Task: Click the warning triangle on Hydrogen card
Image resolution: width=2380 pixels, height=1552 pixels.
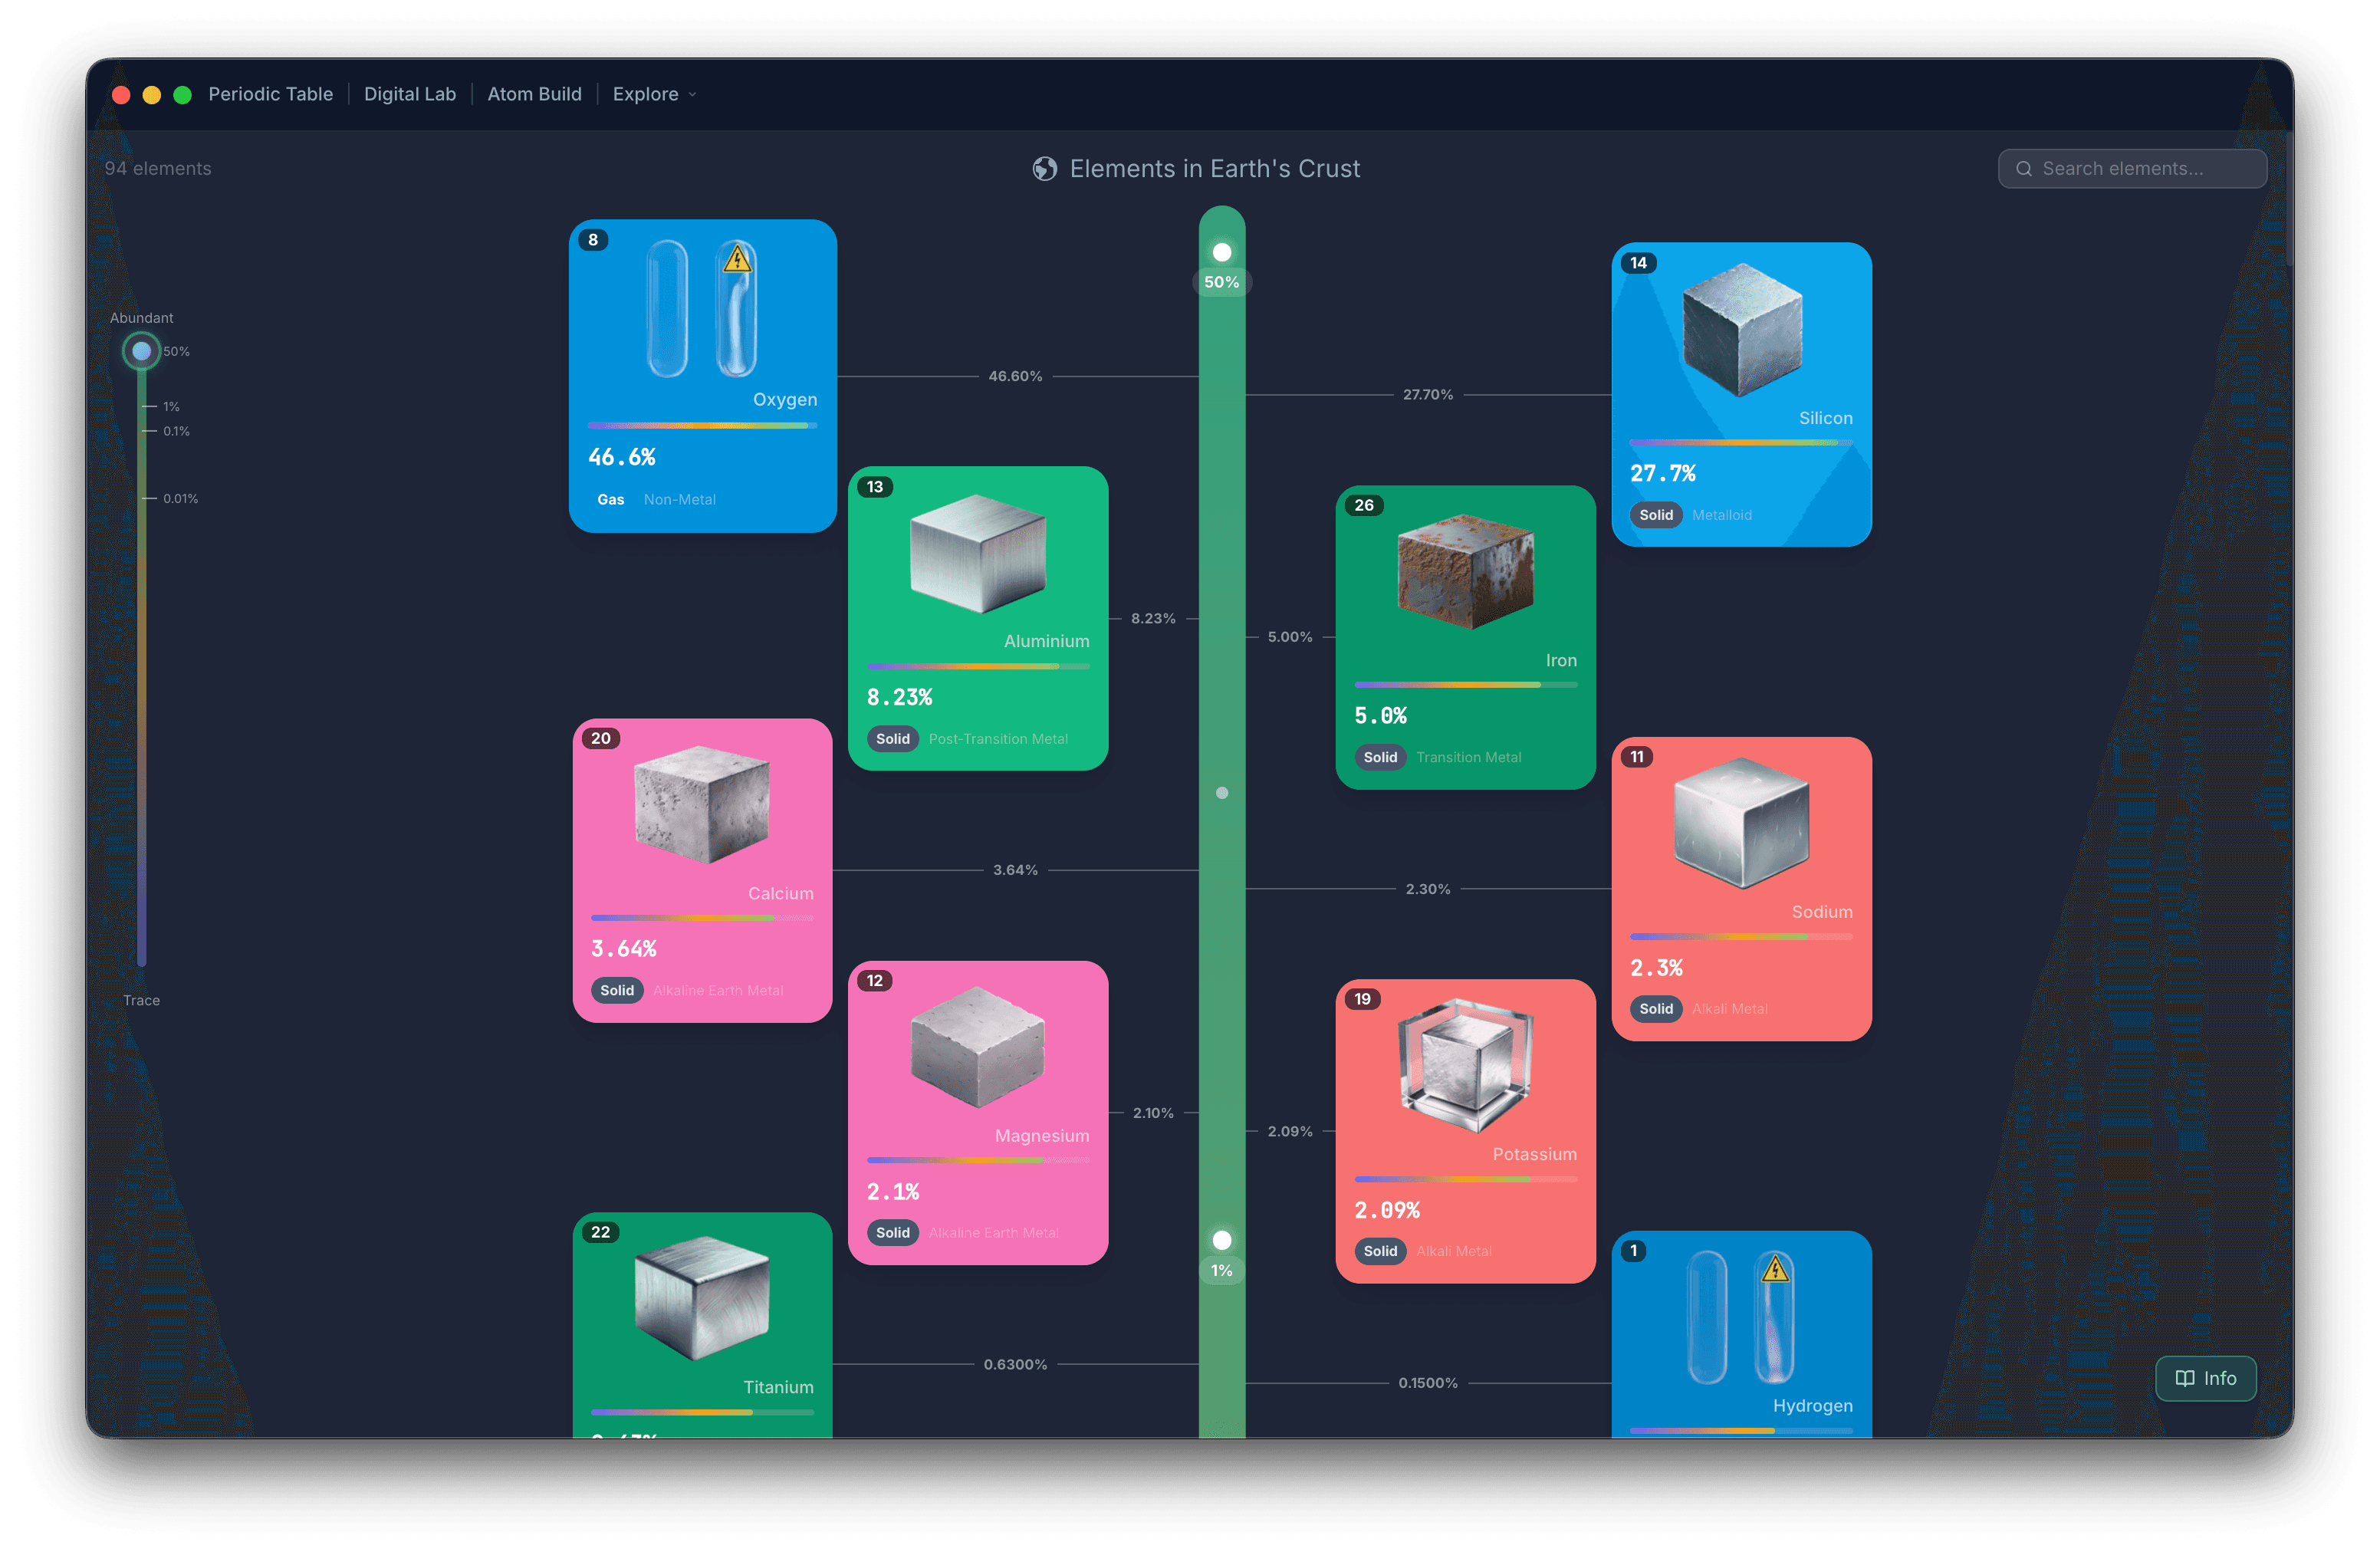Action: click(1775, 1270)
